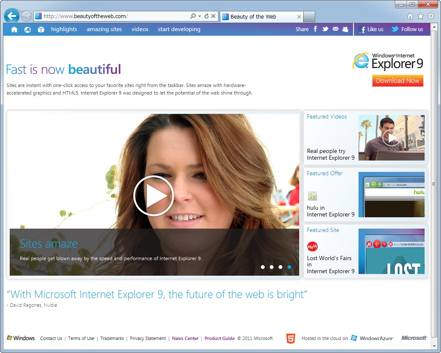Screen dimensions: 441x353
Task: Click the Download Now button
Action: pos(397,80)
